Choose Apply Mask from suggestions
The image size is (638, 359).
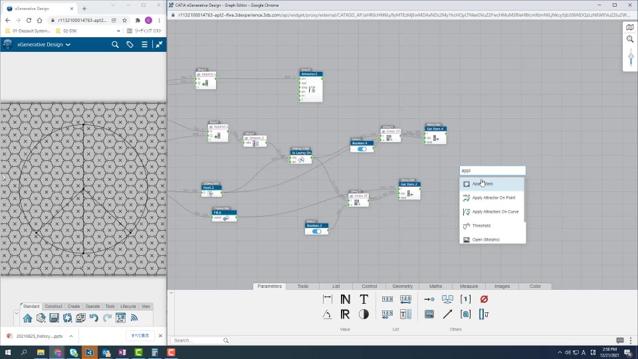click(492, 184)
